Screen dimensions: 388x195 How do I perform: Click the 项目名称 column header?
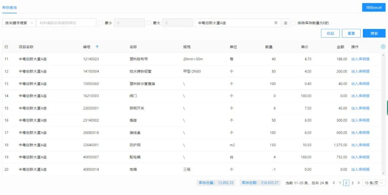tap(26, 47)
